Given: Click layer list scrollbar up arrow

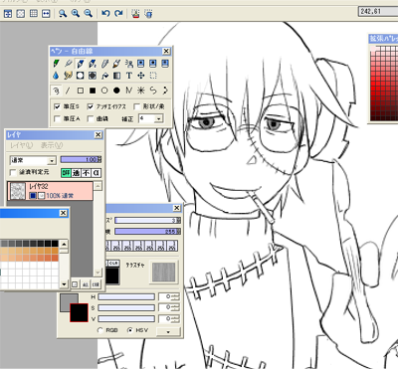Looking at the screenshot, I should 98,187.
